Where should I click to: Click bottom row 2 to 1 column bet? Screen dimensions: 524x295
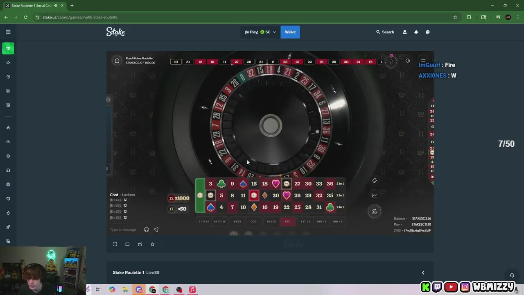(x=340, y=207)
